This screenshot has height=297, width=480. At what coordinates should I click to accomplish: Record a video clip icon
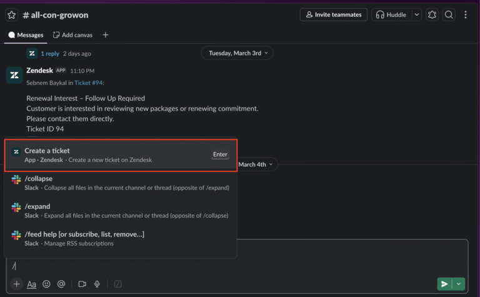click(x=82, y=284)
